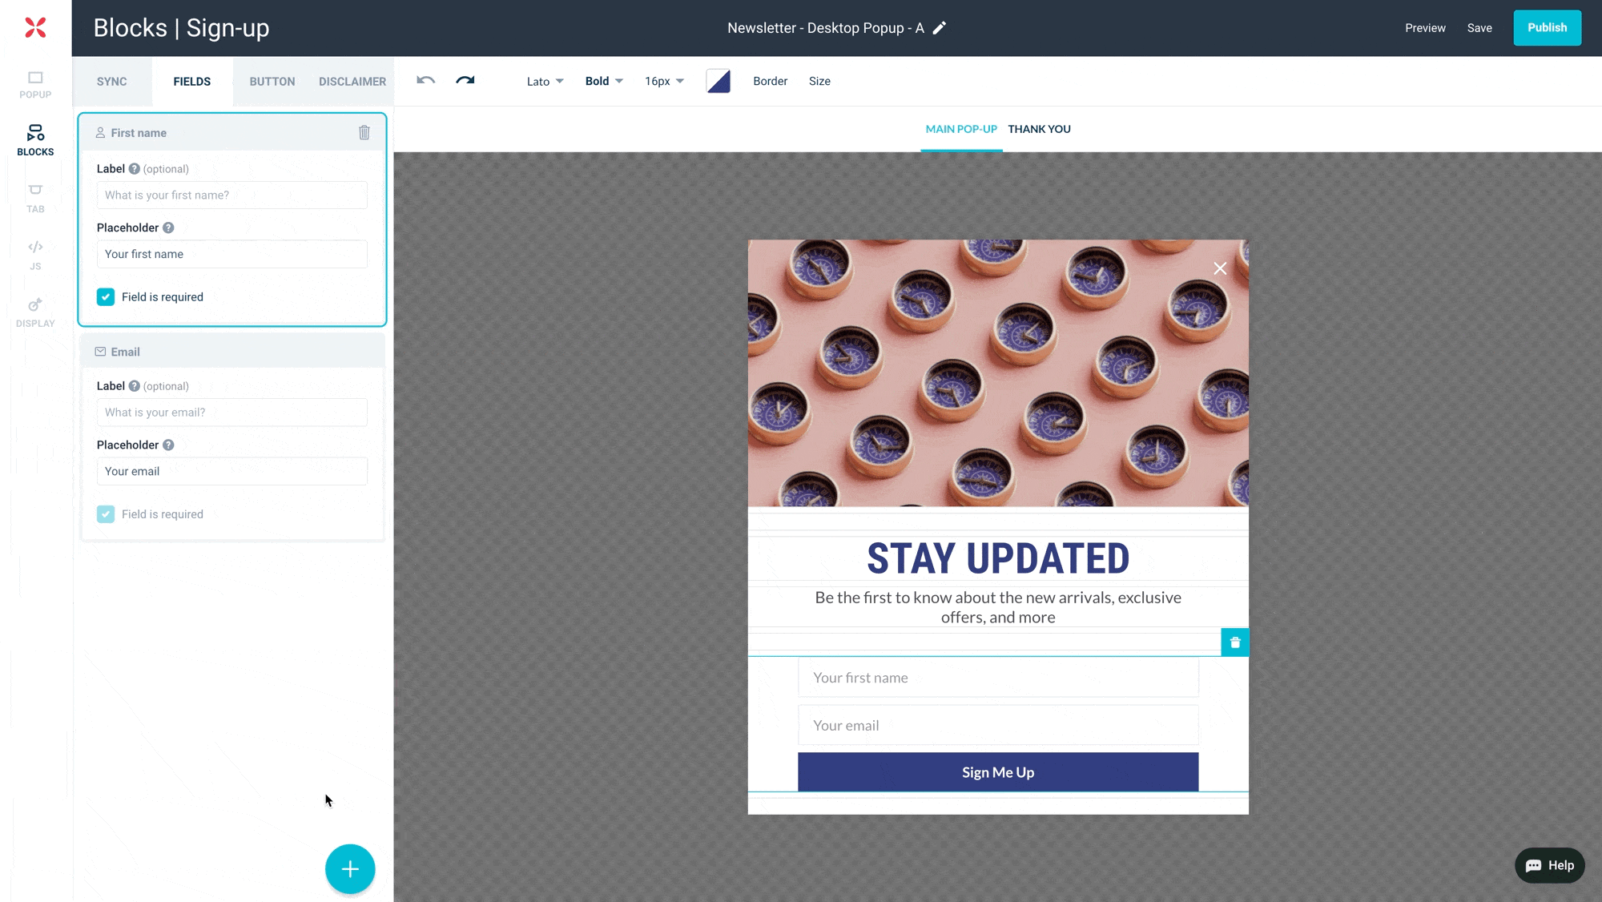1602x902 pixels.
Task: Click the red X app logo
Action: point(35,27)
